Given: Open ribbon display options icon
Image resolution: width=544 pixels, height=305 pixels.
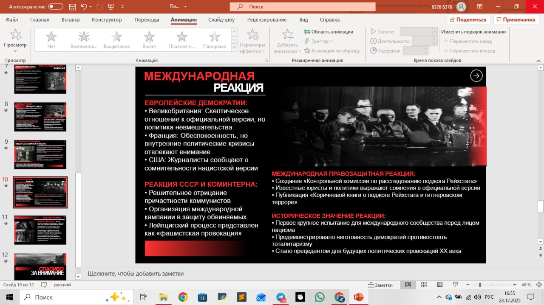Looking at the screenshot, I should coord(479,6).
